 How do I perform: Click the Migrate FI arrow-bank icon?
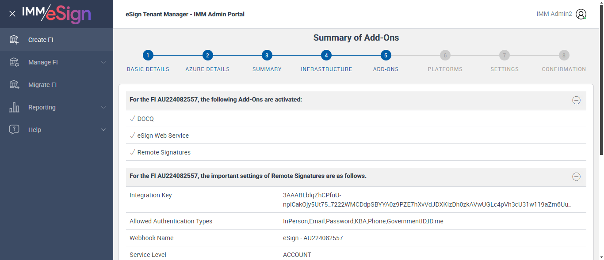(x=14, y=85)
